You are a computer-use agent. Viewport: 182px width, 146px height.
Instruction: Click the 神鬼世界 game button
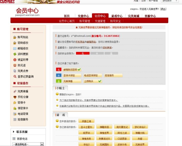point(104,133)
